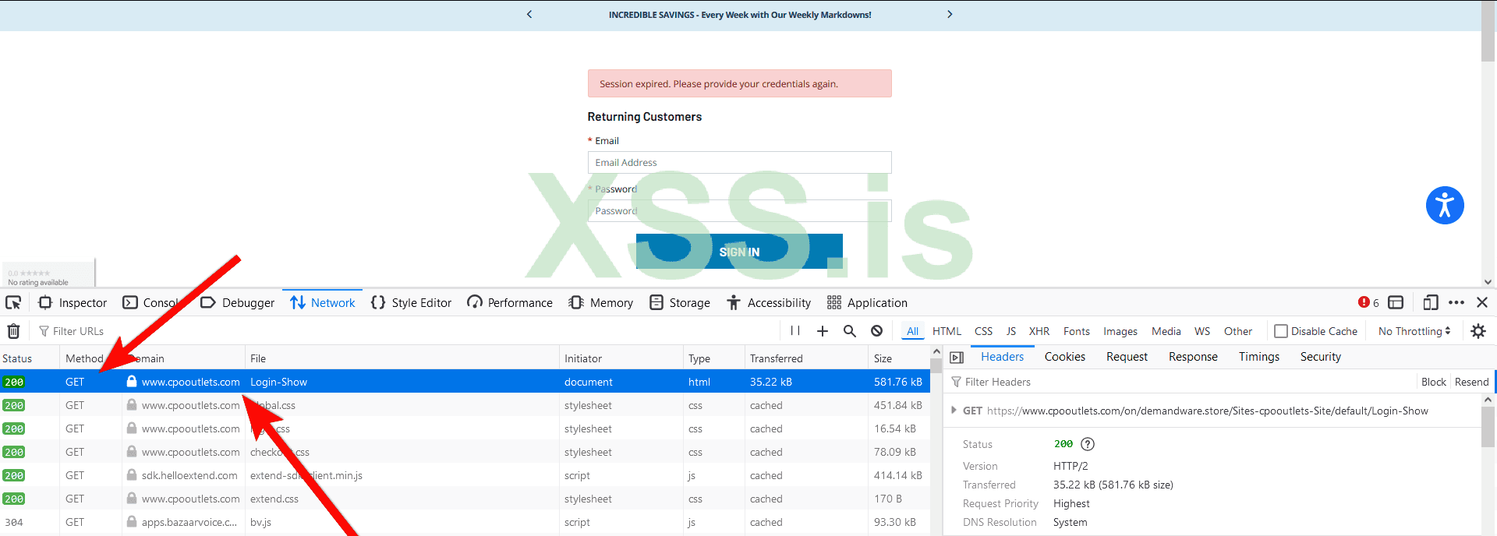The height and width of the screenshot is (536, 1497).
Task: Expand the GET request URL details
Action: coord(954,411)
